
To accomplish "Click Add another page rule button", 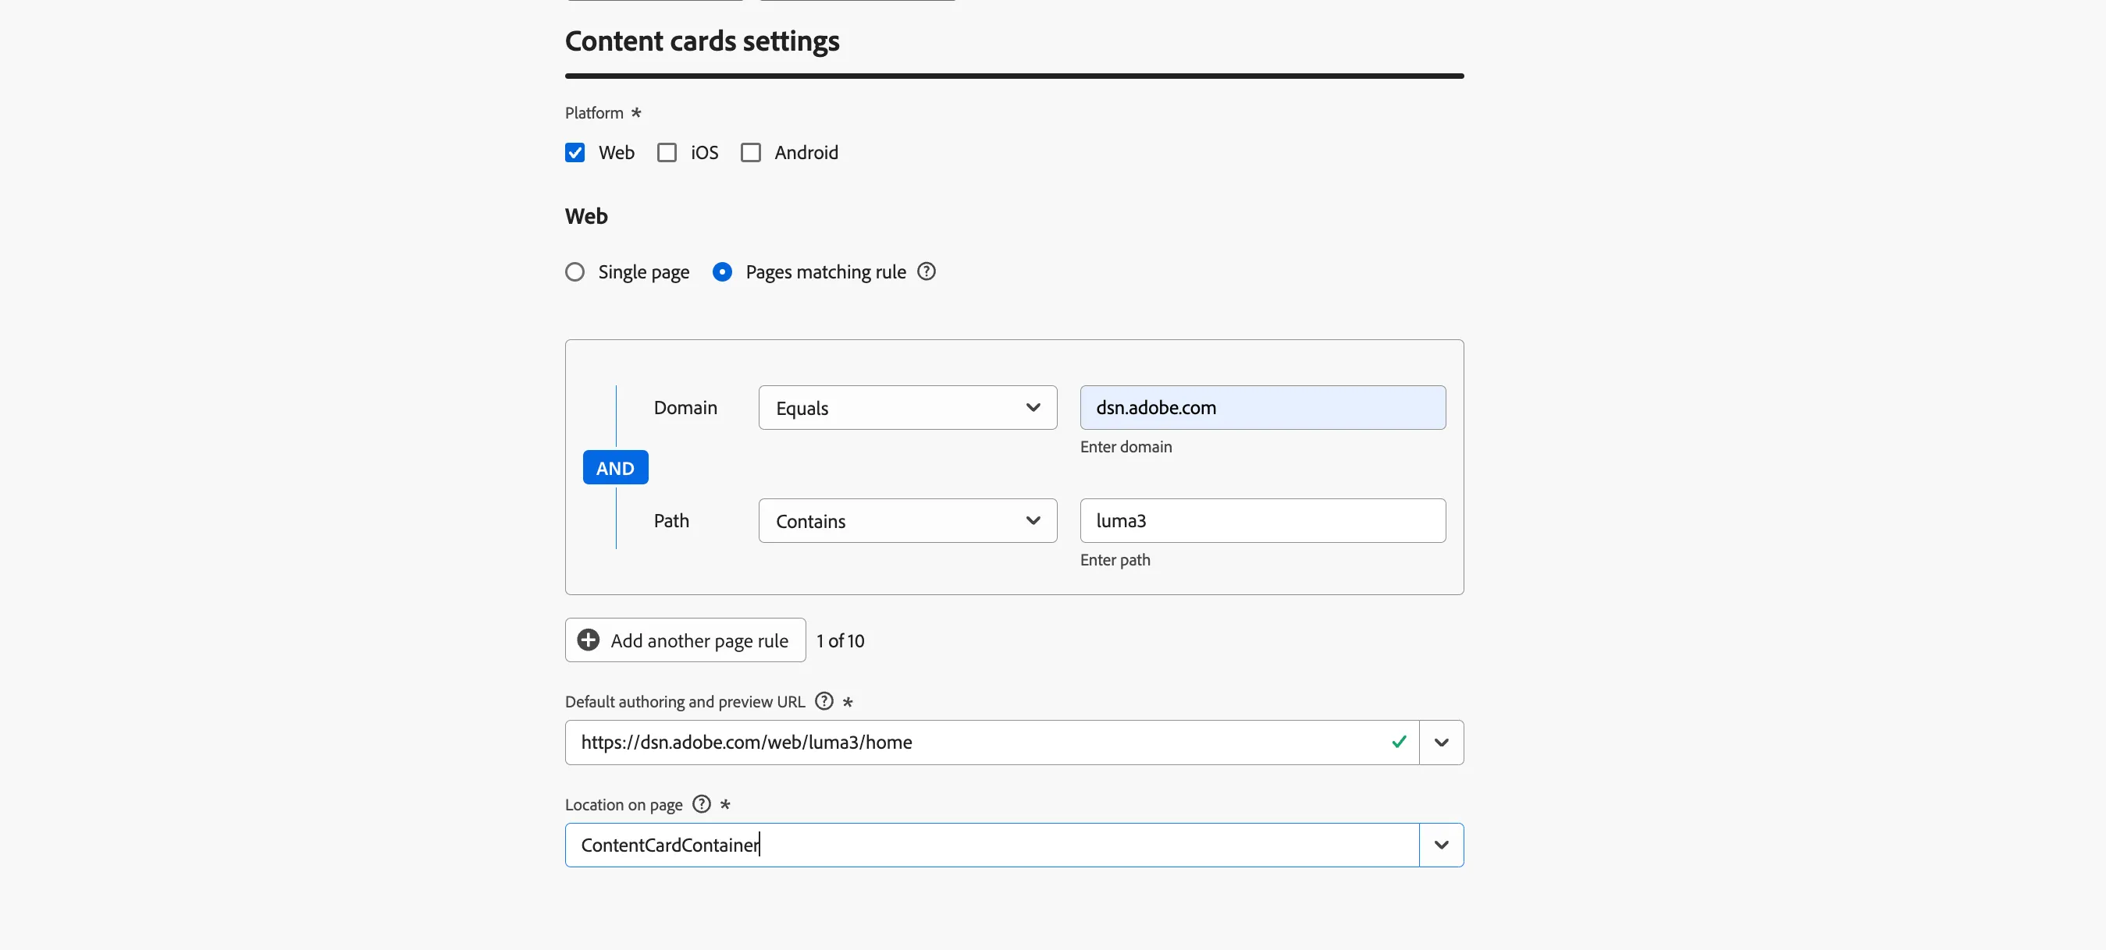I will (x=685, y=640).
